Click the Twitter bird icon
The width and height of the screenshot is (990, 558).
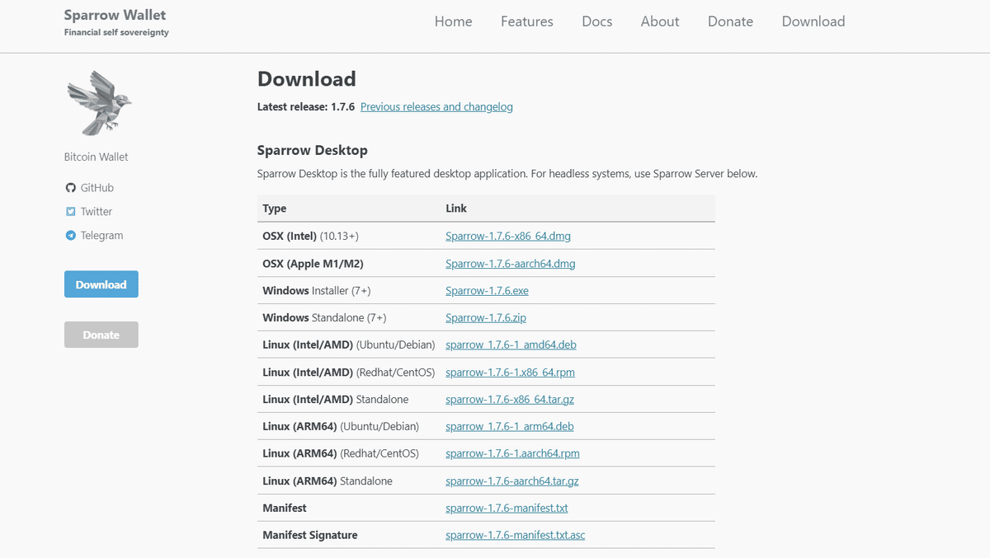[70, 212]
